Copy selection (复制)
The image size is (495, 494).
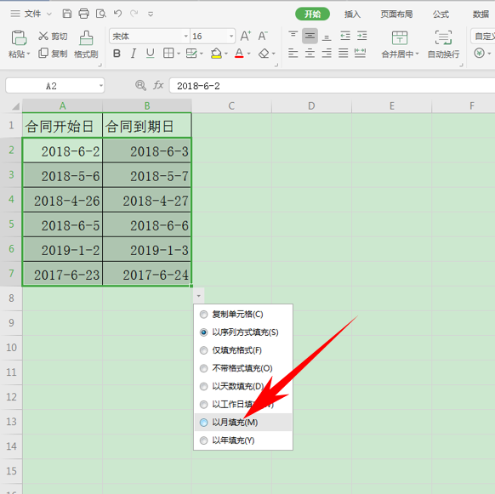(x=53, y=54)
